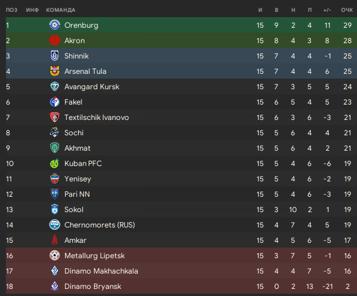Open the Textilschik Ivanovo team link
Image resolution: width=357 pixels, height=296 pixels.
click(x=96, y=118)
